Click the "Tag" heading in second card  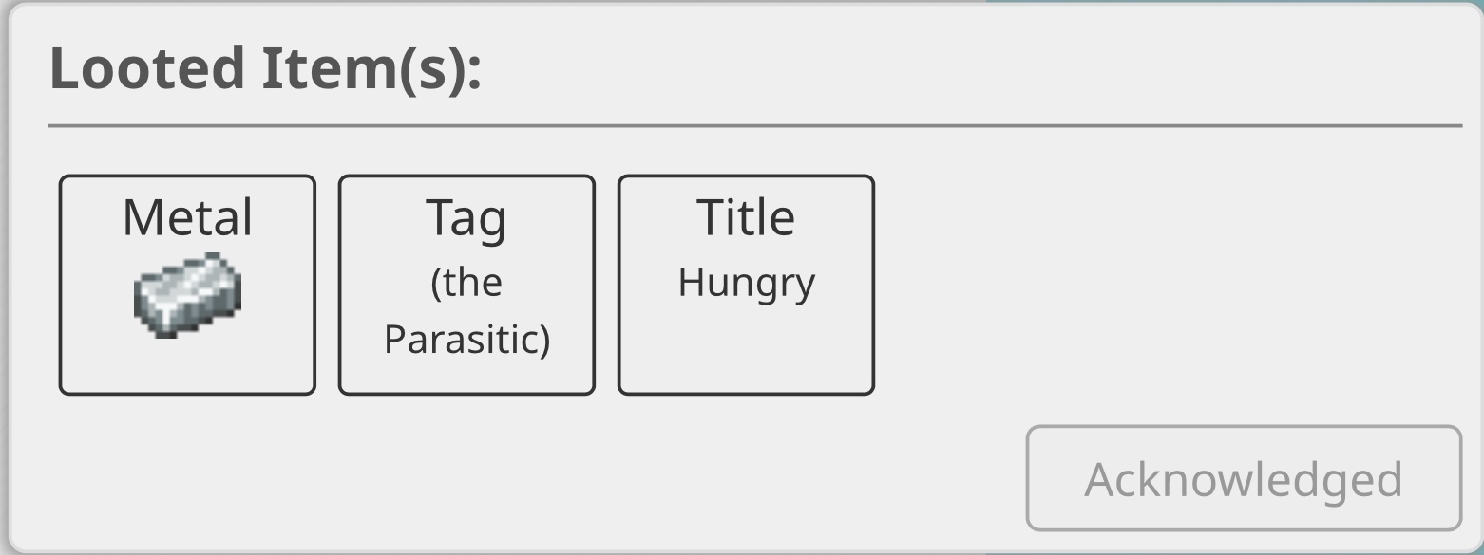pos(466,217)
